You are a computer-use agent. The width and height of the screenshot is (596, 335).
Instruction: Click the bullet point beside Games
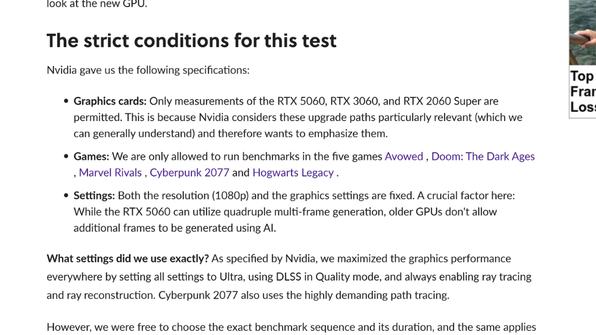[66, 156]
